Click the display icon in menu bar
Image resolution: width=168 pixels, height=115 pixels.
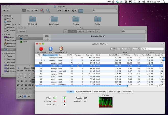130,2
